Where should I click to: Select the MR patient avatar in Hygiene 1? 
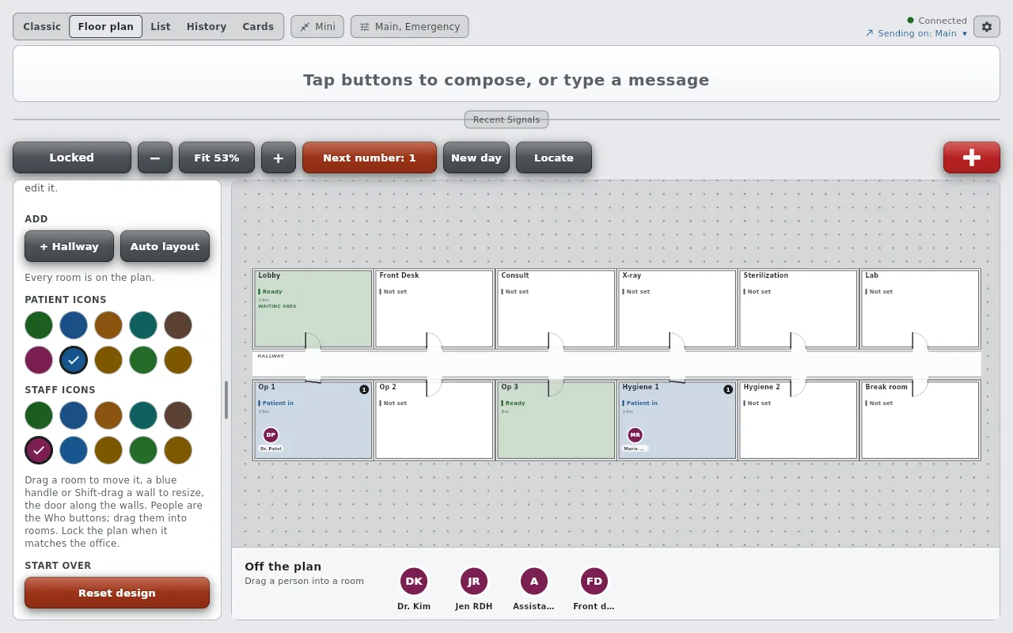[635, 435]
